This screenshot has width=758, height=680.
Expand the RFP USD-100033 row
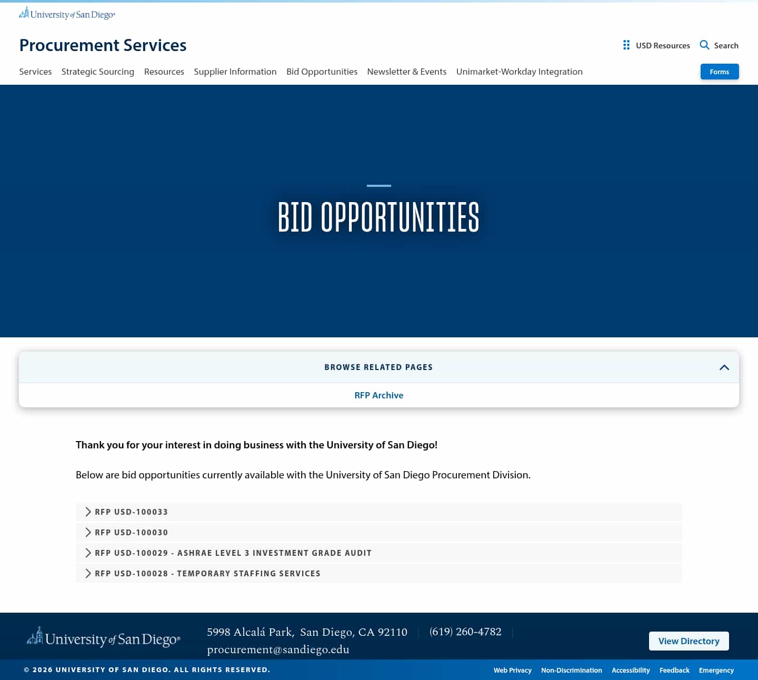pyautogui.click(x=379, y=512)
